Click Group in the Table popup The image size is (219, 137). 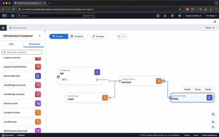pos(198,90)
